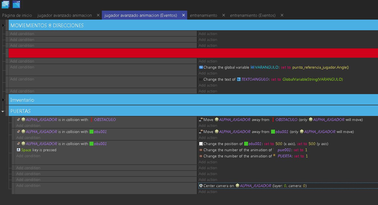Viewport: 378px width, 205px height.
Task: Click OBSTACULO in the collision condition
Action: coord(105,120)
